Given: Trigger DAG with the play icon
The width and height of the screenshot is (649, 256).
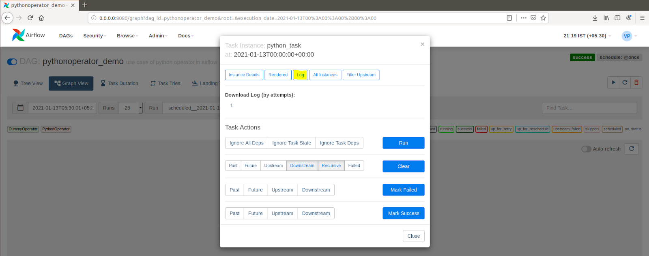Looking at the screenshot, I should (613, 82).
